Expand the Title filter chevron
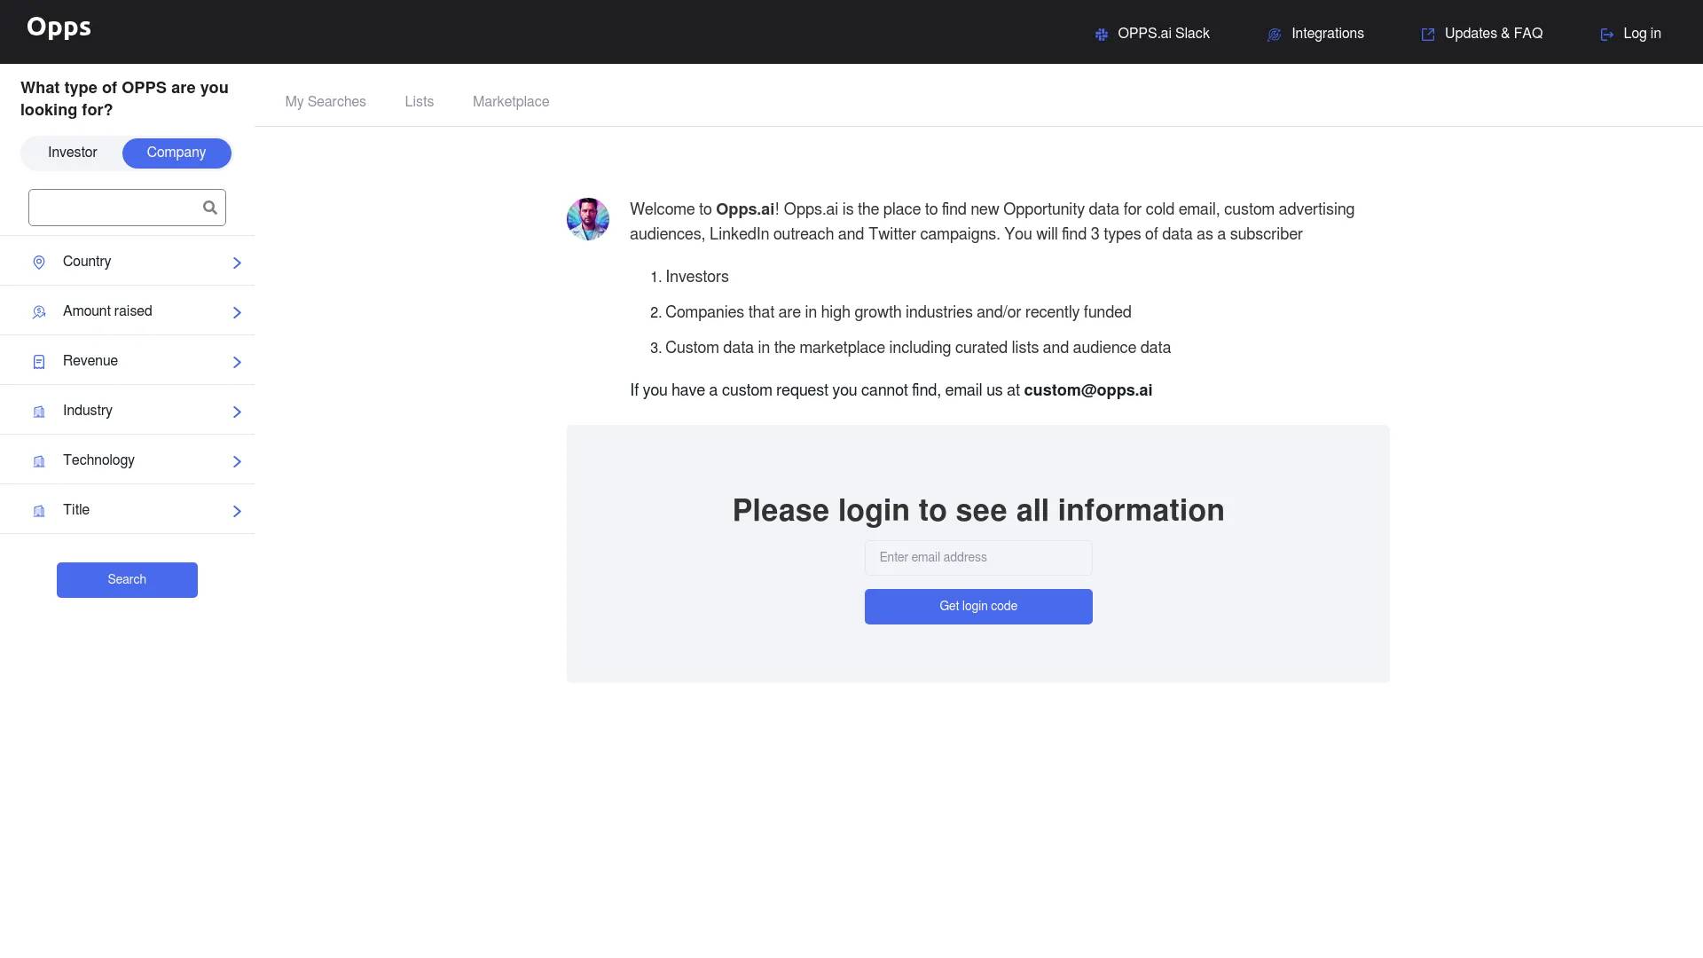The height and width of the screenshot is (958, 1703). [x=237, y=511]
